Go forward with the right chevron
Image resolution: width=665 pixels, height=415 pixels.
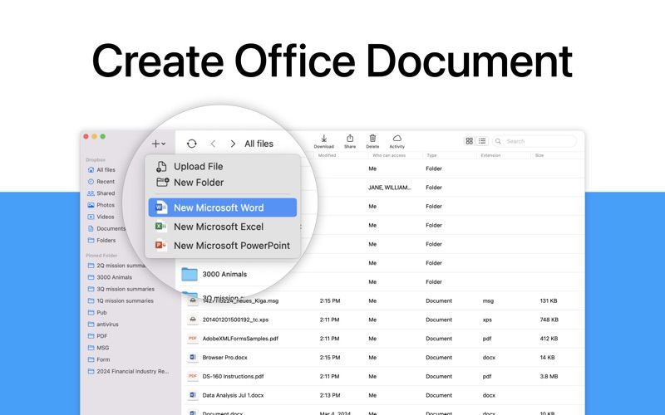[233, 144]
